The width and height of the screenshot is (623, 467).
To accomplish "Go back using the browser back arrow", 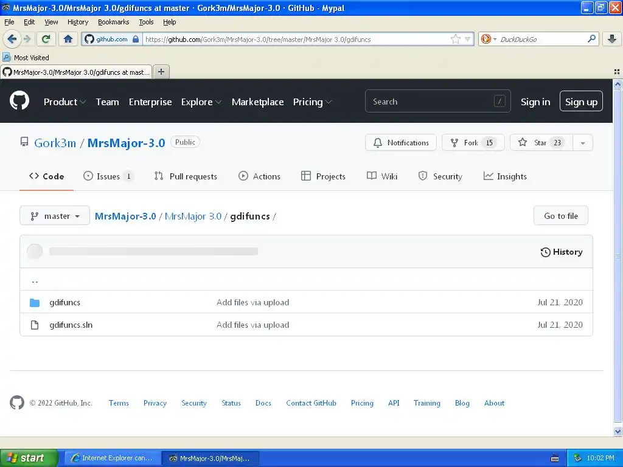I will pyautogui.click(x=12, y=39).
